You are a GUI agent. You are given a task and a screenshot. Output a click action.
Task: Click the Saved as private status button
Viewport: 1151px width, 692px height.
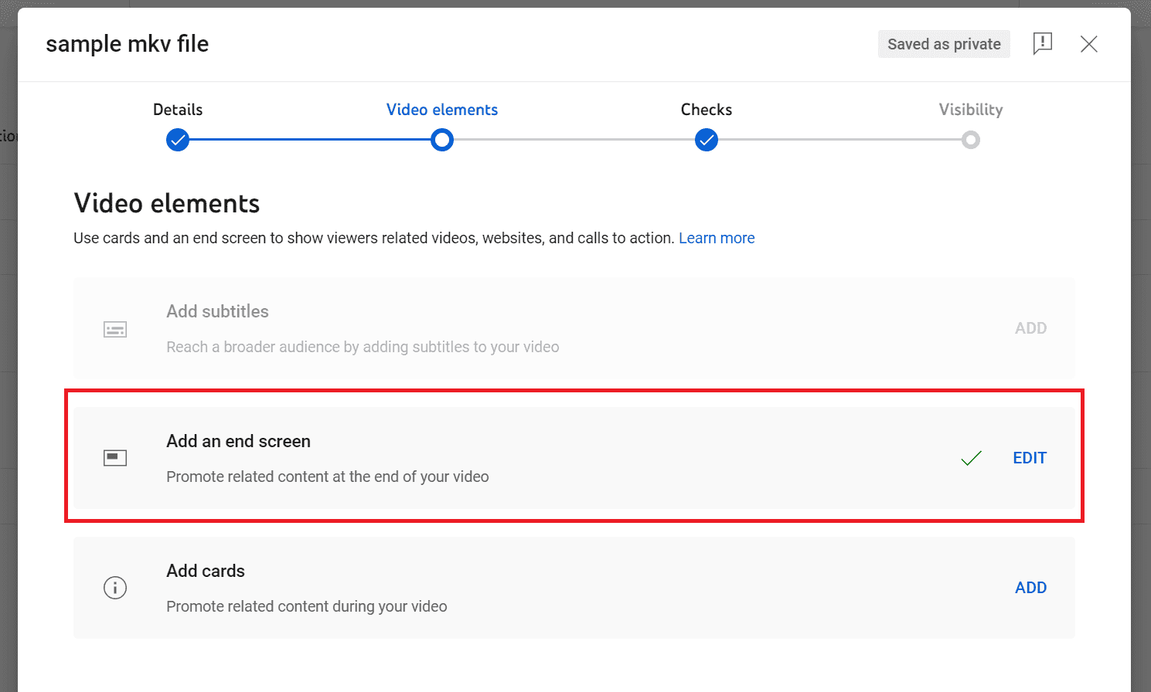pos(944,44)
